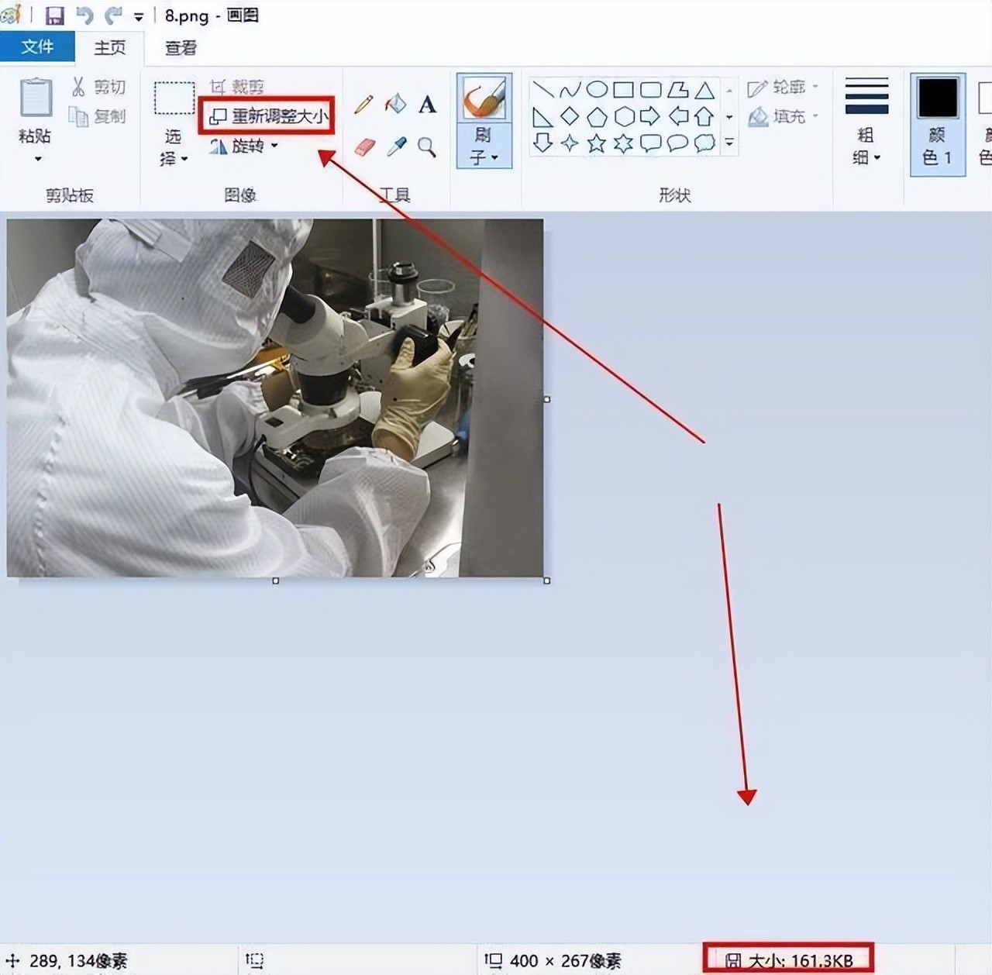Click Resize (重新调整大小) button

tap(268, 116)
